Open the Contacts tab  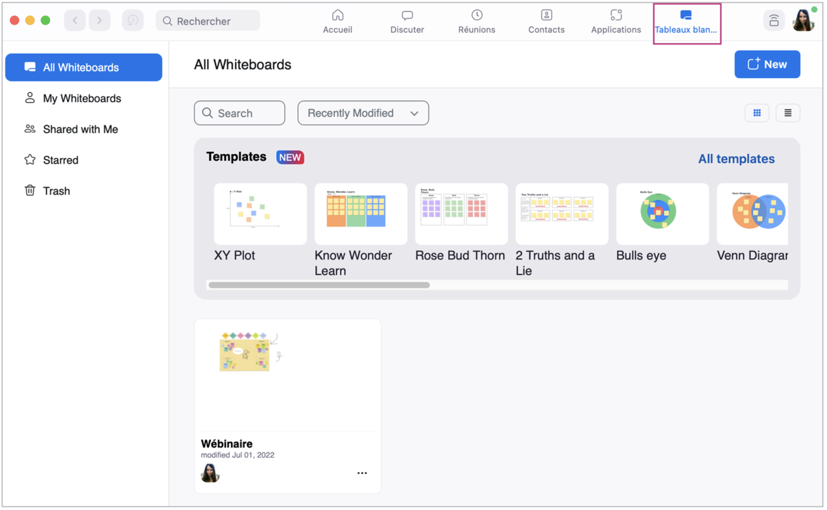(546, 22)
